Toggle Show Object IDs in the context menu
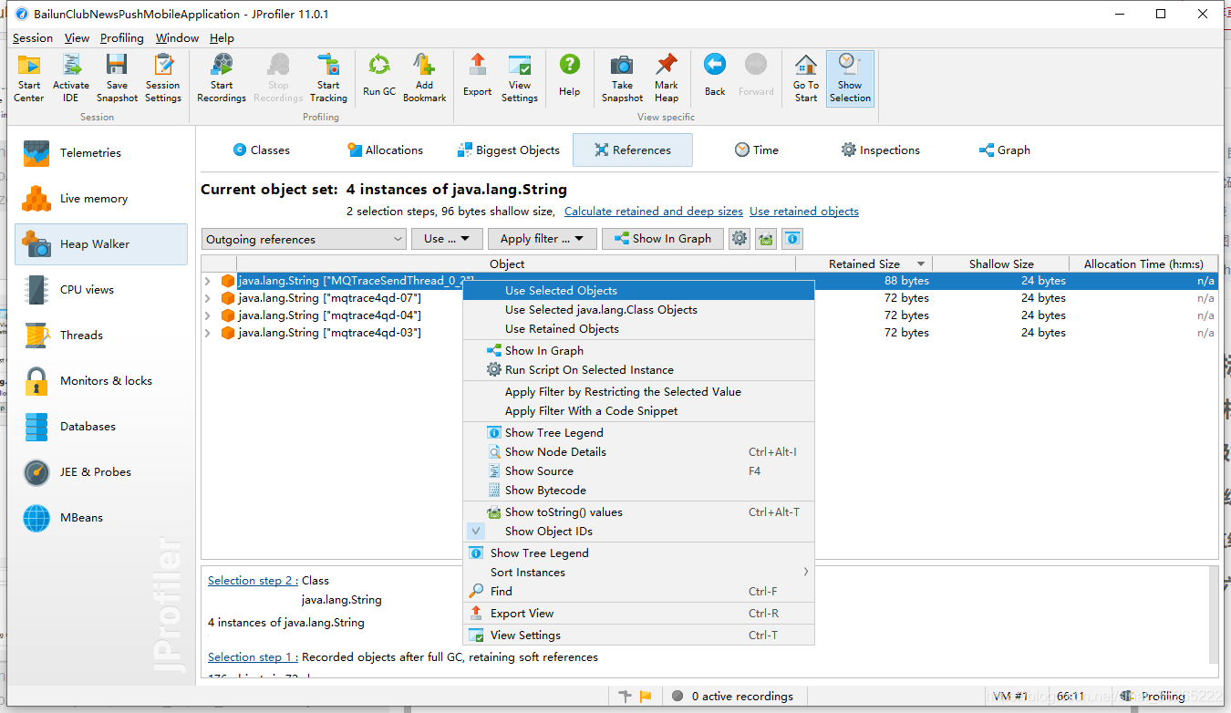 (x=638, y=531)
